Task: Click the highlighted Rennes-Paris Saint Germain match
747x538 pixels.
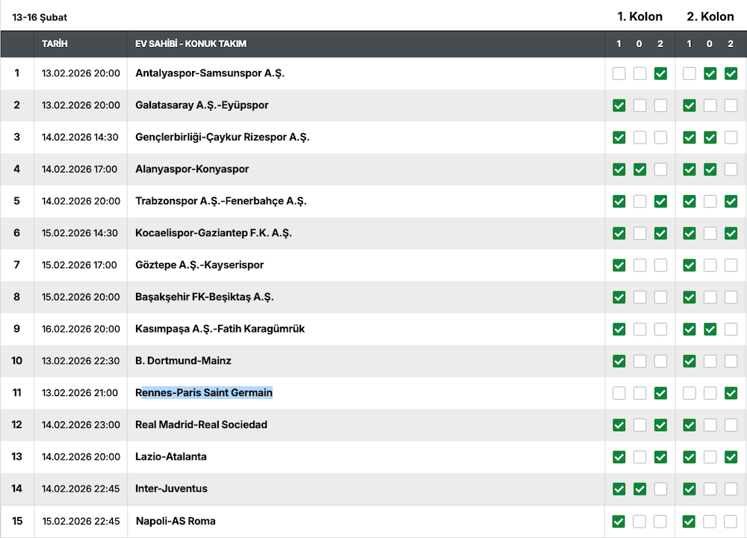Action: pyautogui.click(x=204, y=392)
